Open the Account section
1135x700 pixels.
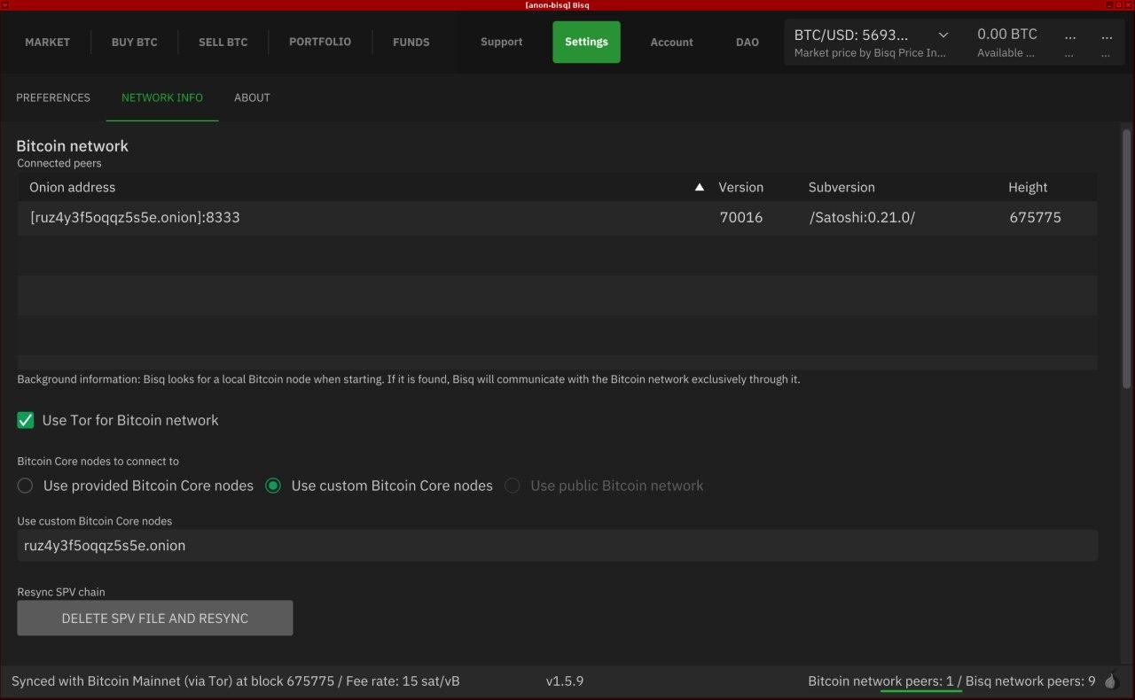[672, 42]
